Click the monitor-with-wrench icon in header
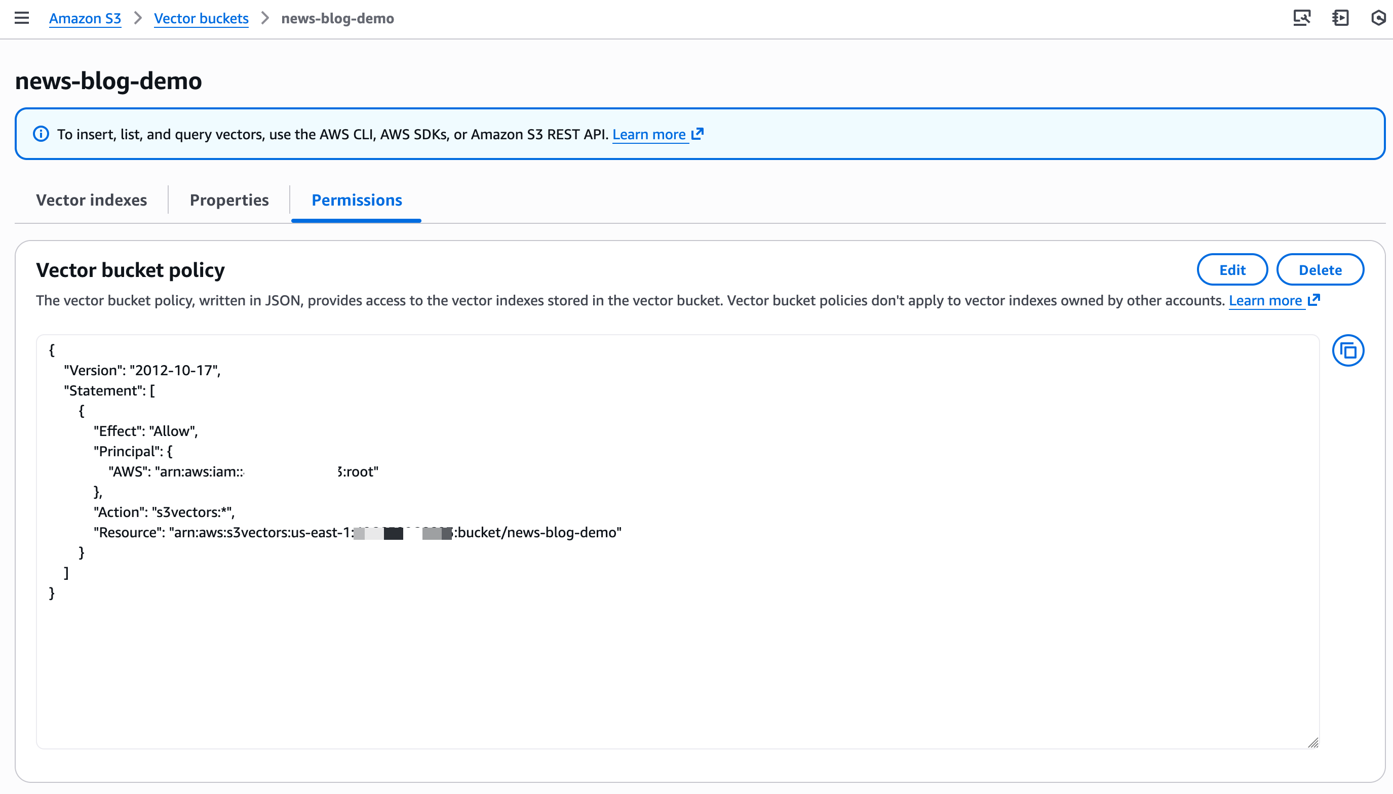The height and width of the screenshot is (794, 1393). point(1302,18)
